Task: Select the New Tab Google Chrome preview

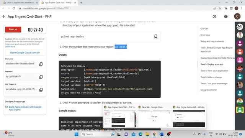Action: 154,117
